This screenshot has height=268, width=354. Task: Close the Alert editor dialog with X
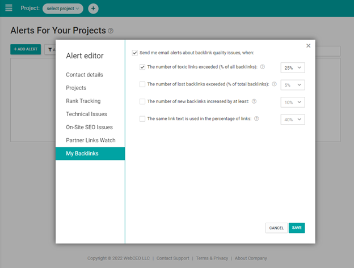pos(308,46)
